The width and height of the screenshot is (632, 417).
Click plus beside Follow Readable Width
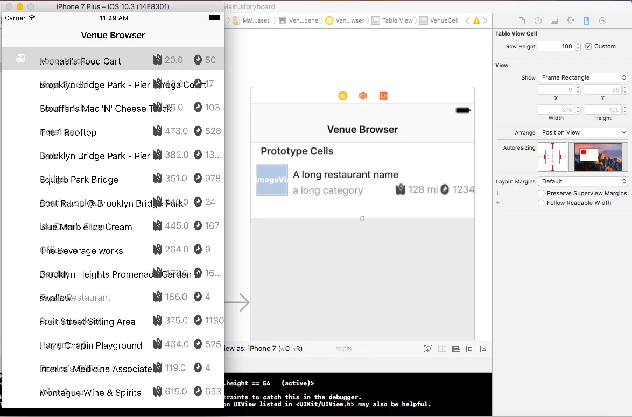tap(498, 203)
